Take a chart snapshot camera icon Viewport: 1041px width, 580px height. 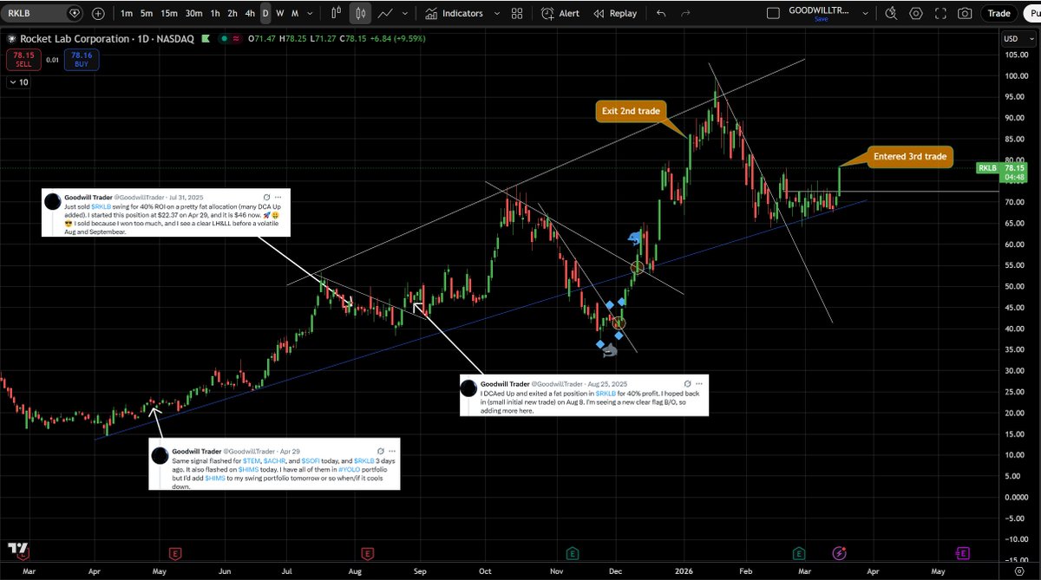pyautogui.click(x=966, y=13)
